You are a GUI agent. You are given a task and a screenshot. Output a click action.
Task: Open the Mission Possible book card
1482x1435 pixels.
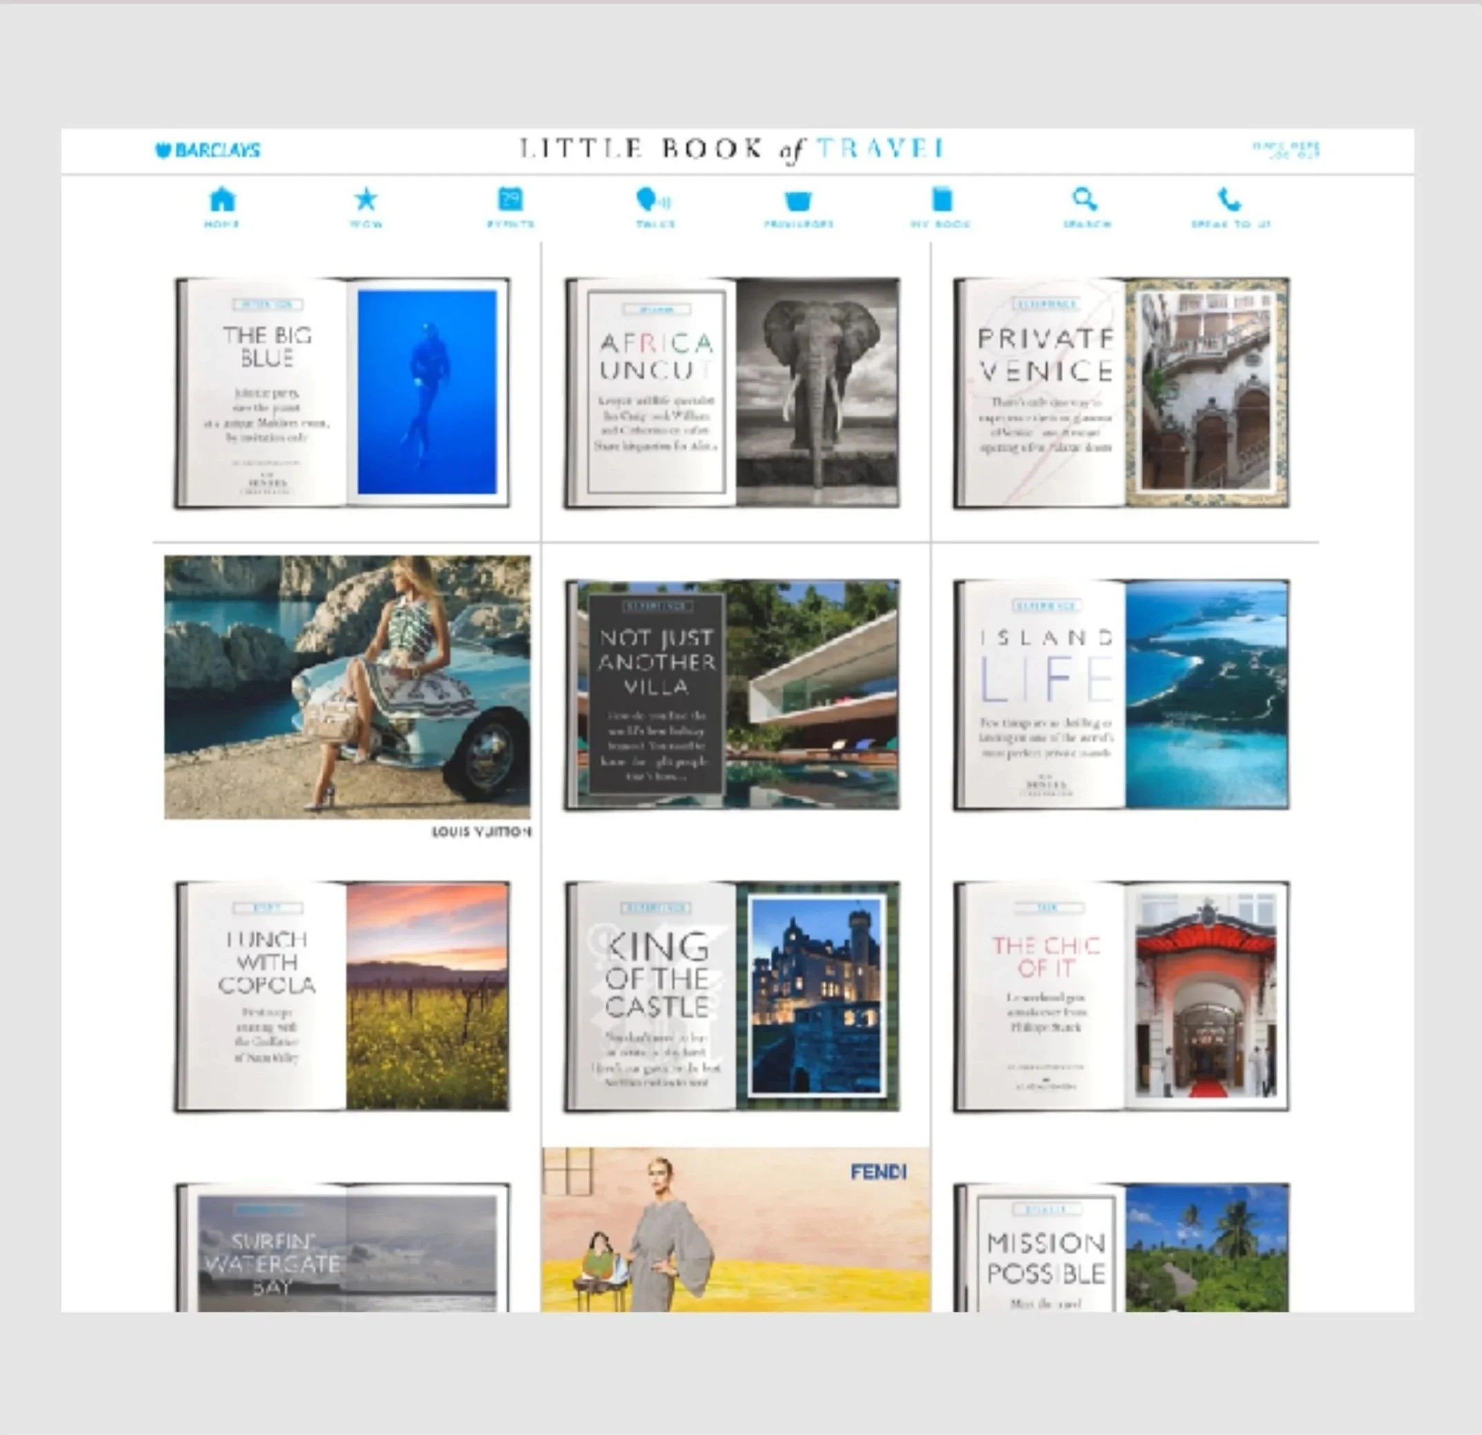1121,1247
